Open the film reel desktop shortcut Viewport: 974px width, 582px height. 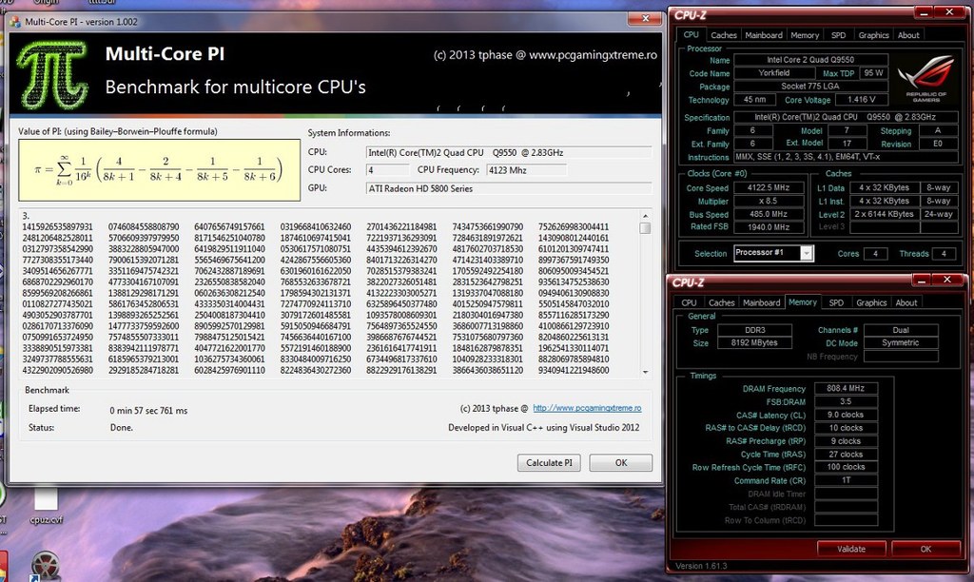tap(46, 566)
